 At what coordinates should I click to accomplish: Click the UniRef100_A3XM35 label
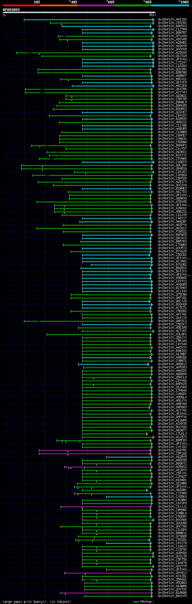pyautogui.click(x=172, y=424)
